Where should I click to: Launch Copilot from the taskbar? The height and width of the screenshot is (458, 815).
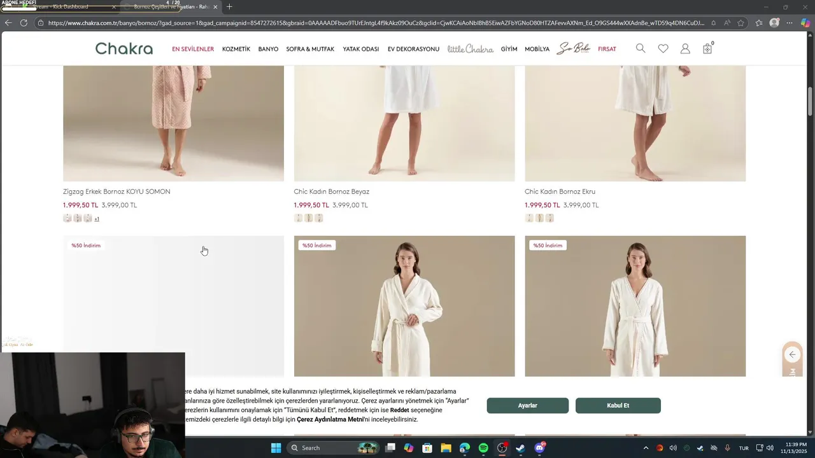tap(409, 448)
